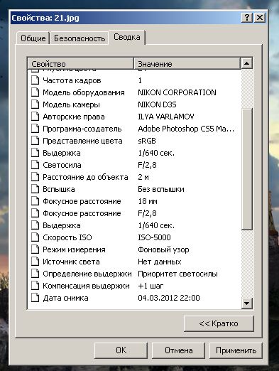Click the scroll down arrow of the list
This screenshot has width=279, height=371.
tap(247, 303)
